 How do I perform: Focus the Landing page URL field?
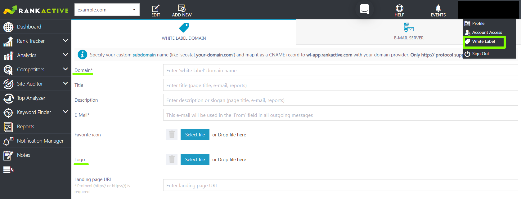tap(340, 185)
